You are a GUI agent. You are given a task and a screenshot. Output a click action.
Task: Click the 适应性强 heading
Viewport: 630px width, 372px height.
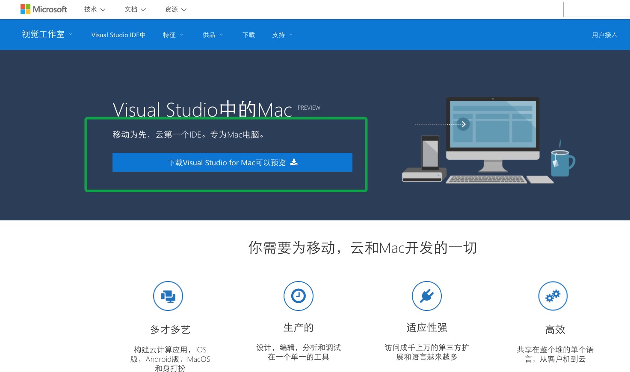(x=427, y=328)
